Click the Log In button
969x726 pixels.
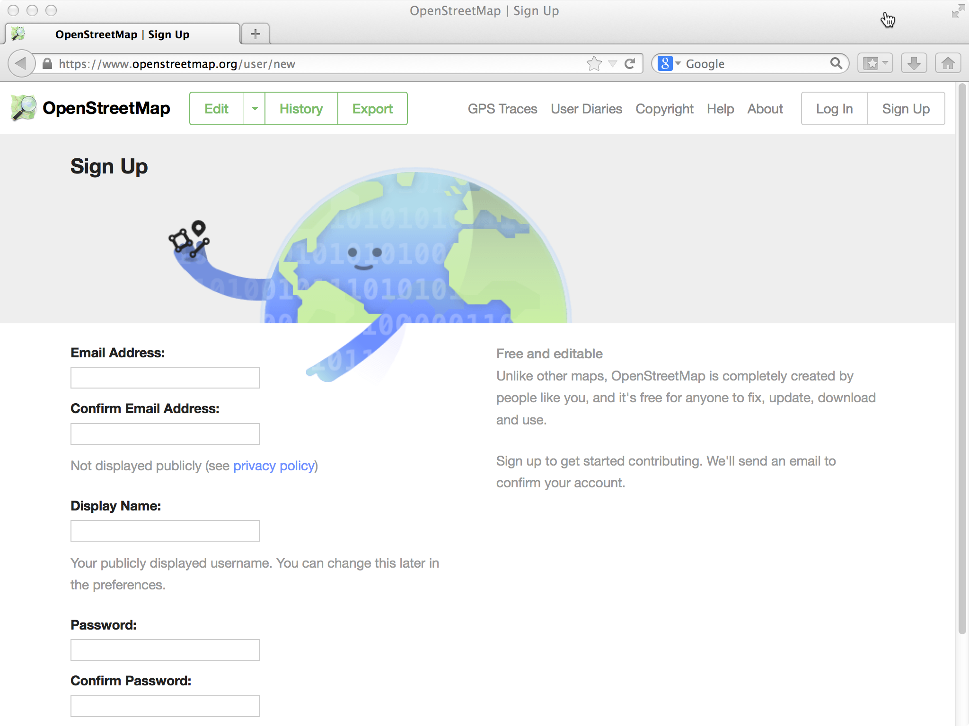[834, 109]
